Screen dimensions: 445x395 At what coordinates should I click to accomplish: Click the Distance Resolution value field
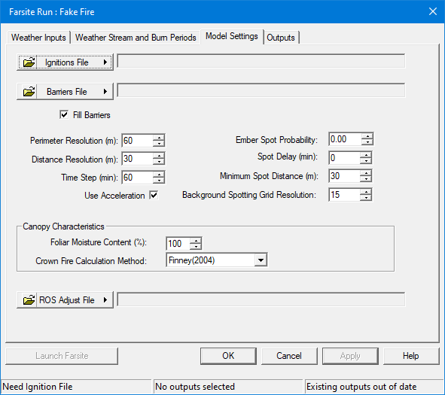pyautogui.click(x=138, y=159)
